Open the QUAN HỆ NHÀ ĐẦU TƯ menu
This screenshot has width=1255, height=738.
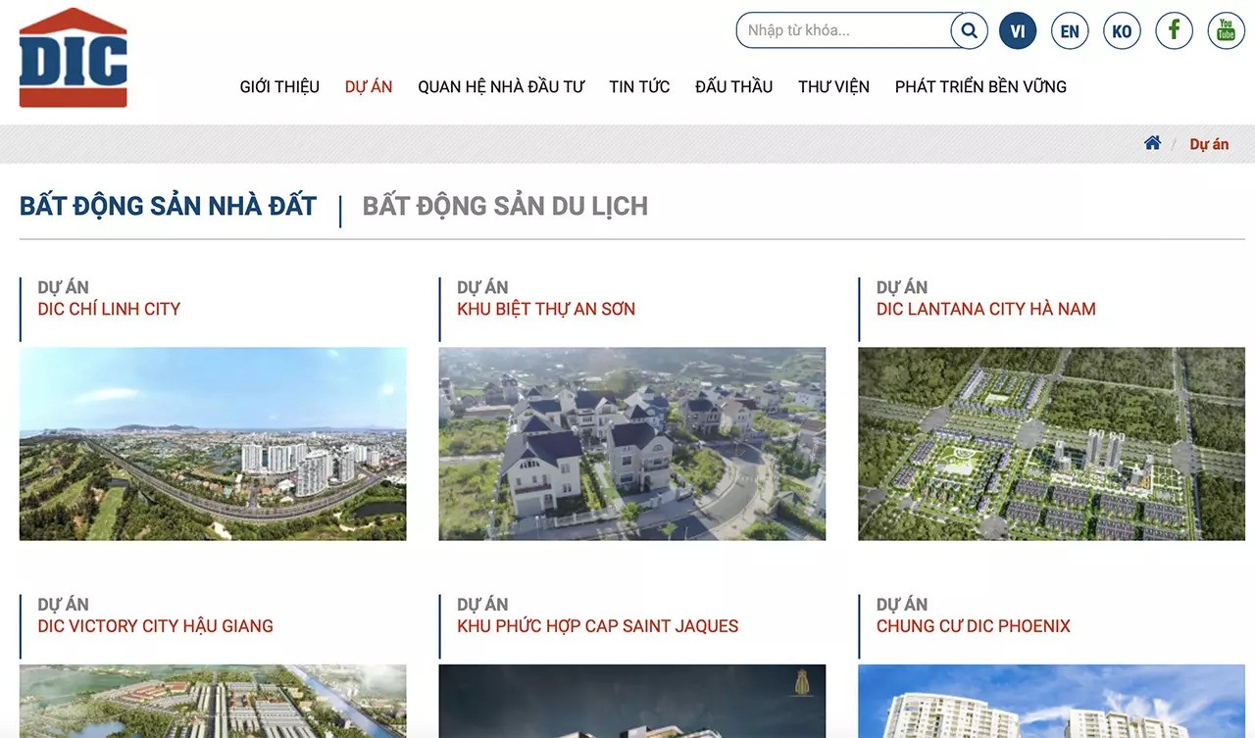pos(501,86)
